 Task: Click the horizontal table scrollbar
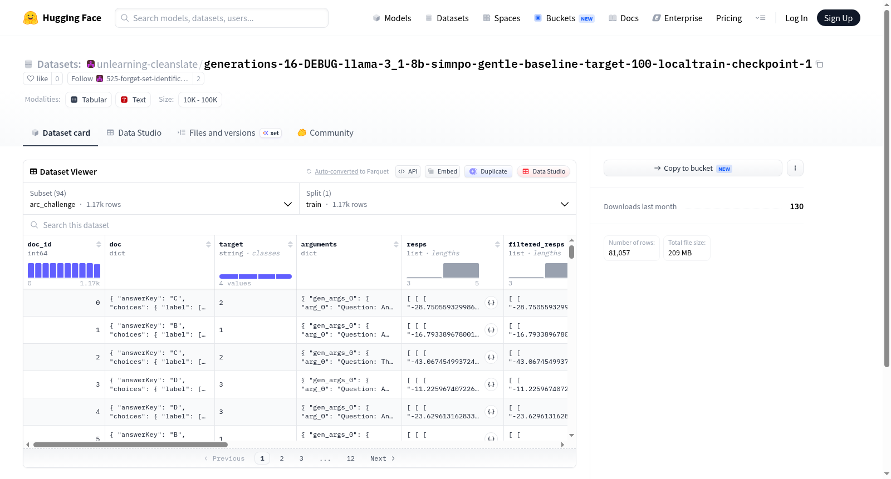(x=130, y=445)
